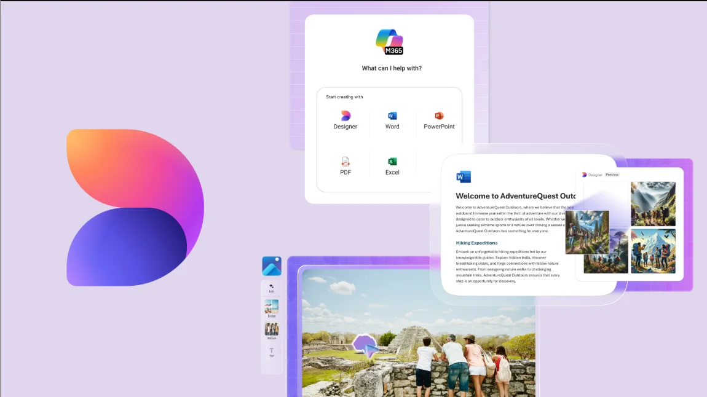Viewport: 707px width, 397px height.
Task: Click the 'What can I help with?' prompt
Action: tap(392, 68)
